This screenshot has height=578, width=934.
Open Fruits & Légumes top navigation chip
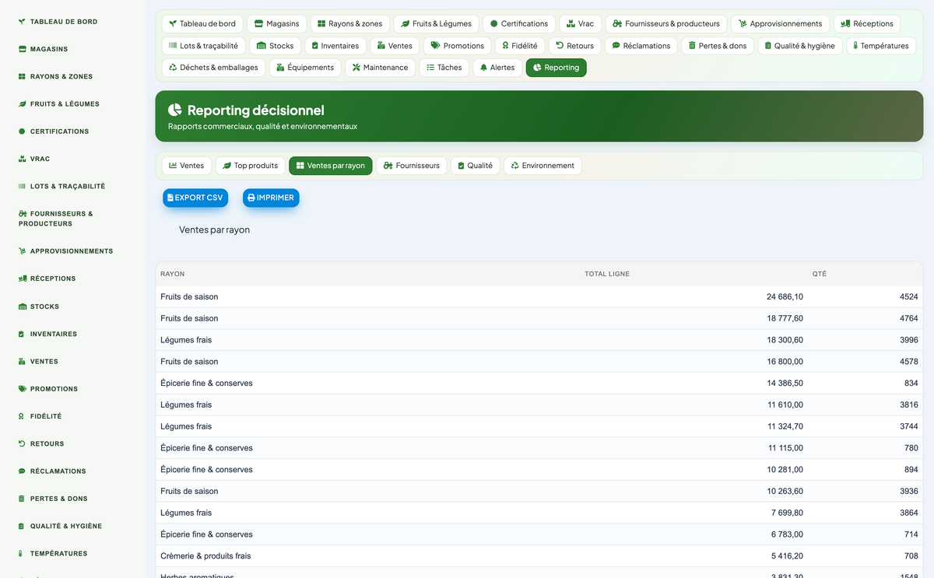pos(437,24)
